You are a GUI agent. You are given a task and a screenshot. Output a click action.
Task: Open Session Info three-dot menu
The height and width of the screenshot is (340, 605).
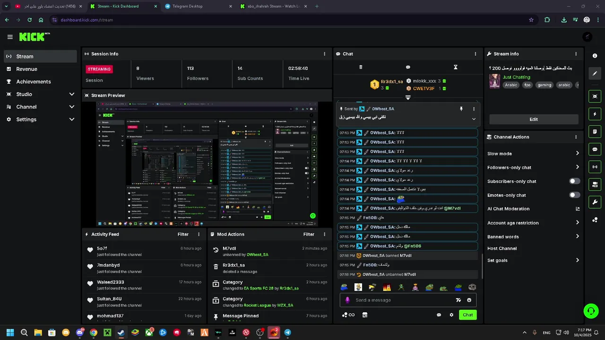point(324,54)
